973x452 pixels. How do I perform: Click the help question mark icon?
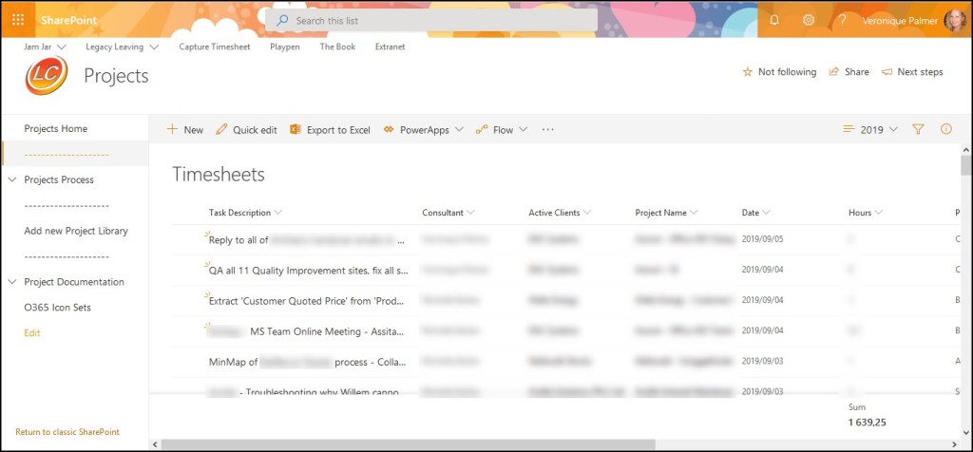point(842,20)
